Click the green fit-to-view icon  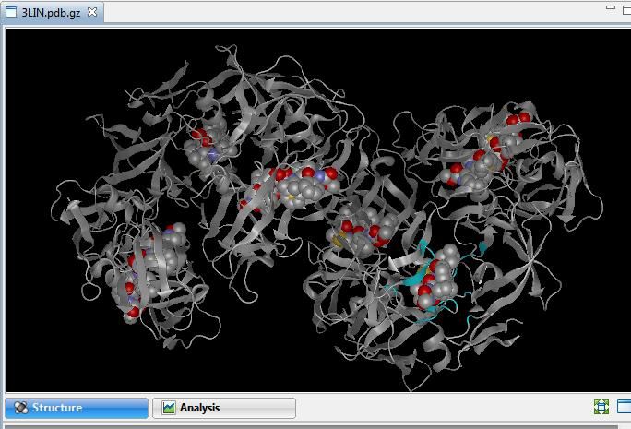(601, 407)
